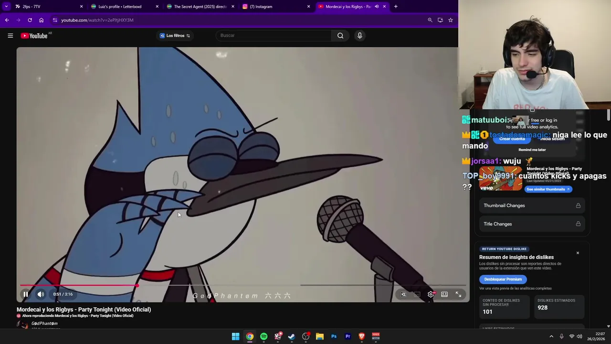Click the See similar thumbnails link
This screenshot has width=611, height=344.
pyautogui.click(x=548, y=189)
